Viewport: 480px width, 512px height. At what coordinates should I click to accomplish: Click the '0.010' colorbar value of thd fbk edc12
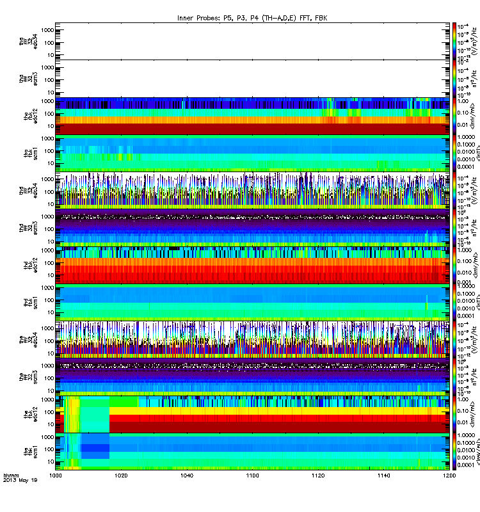[465, 273]
